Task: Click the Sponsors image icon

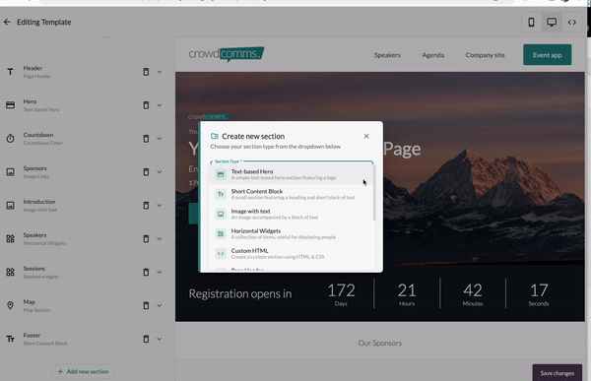Action: pyautogui.click(x=10, y=172)
